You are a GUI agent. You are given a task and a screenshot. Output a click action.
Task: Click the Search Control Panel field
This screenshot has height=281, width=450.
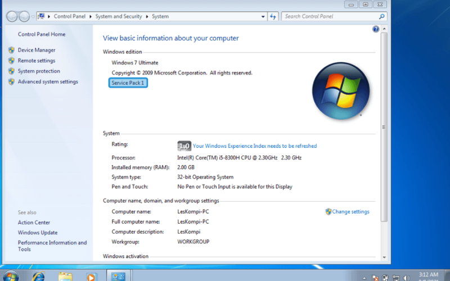click(330, 16)
